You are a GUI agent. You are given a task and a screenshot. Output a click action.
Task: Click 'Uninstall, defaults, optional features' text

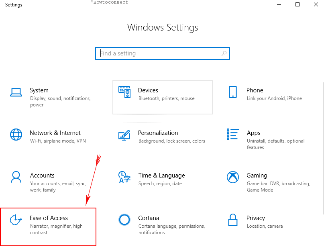(276, 144)
